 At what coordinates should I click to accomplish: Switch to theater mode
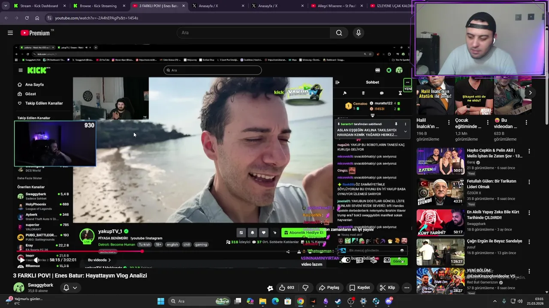coord(387,260)
